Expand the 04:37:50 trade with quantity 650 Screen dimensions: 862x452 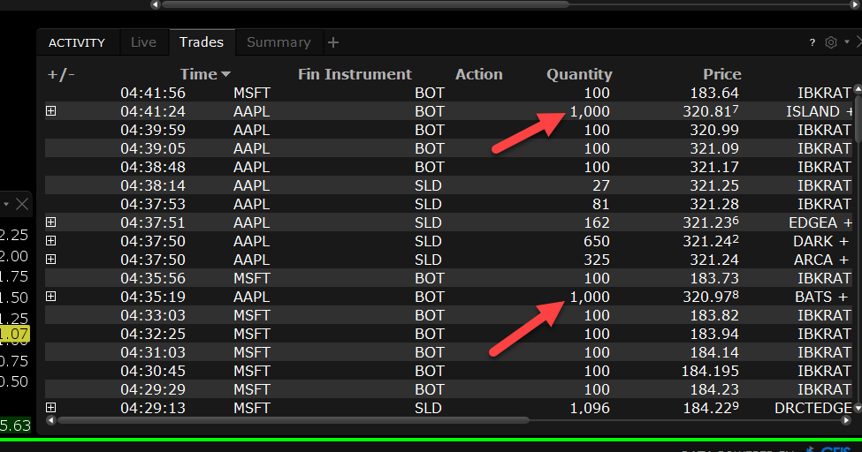(50, 241)
